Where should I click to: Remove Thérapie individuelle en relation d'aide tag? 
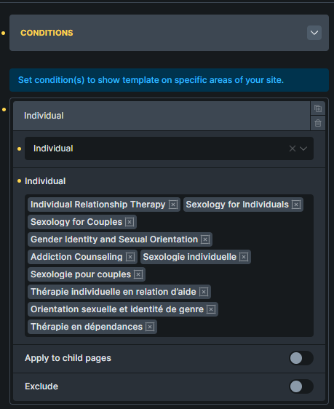point(204,292)
